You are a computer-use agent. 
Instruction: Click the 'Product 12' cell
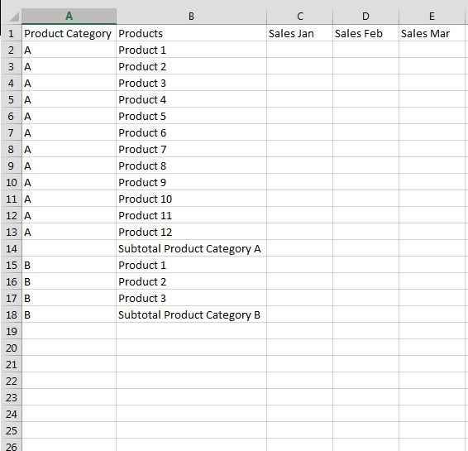click(191, 232)
